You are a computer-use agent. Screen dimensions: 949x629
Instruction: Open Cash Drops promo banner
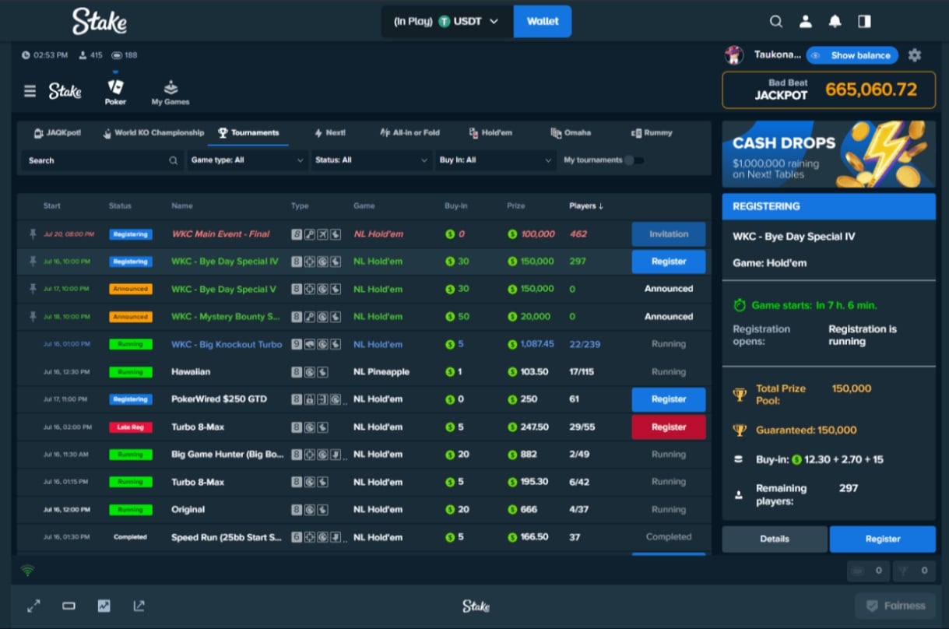click(x=829, y=154)
